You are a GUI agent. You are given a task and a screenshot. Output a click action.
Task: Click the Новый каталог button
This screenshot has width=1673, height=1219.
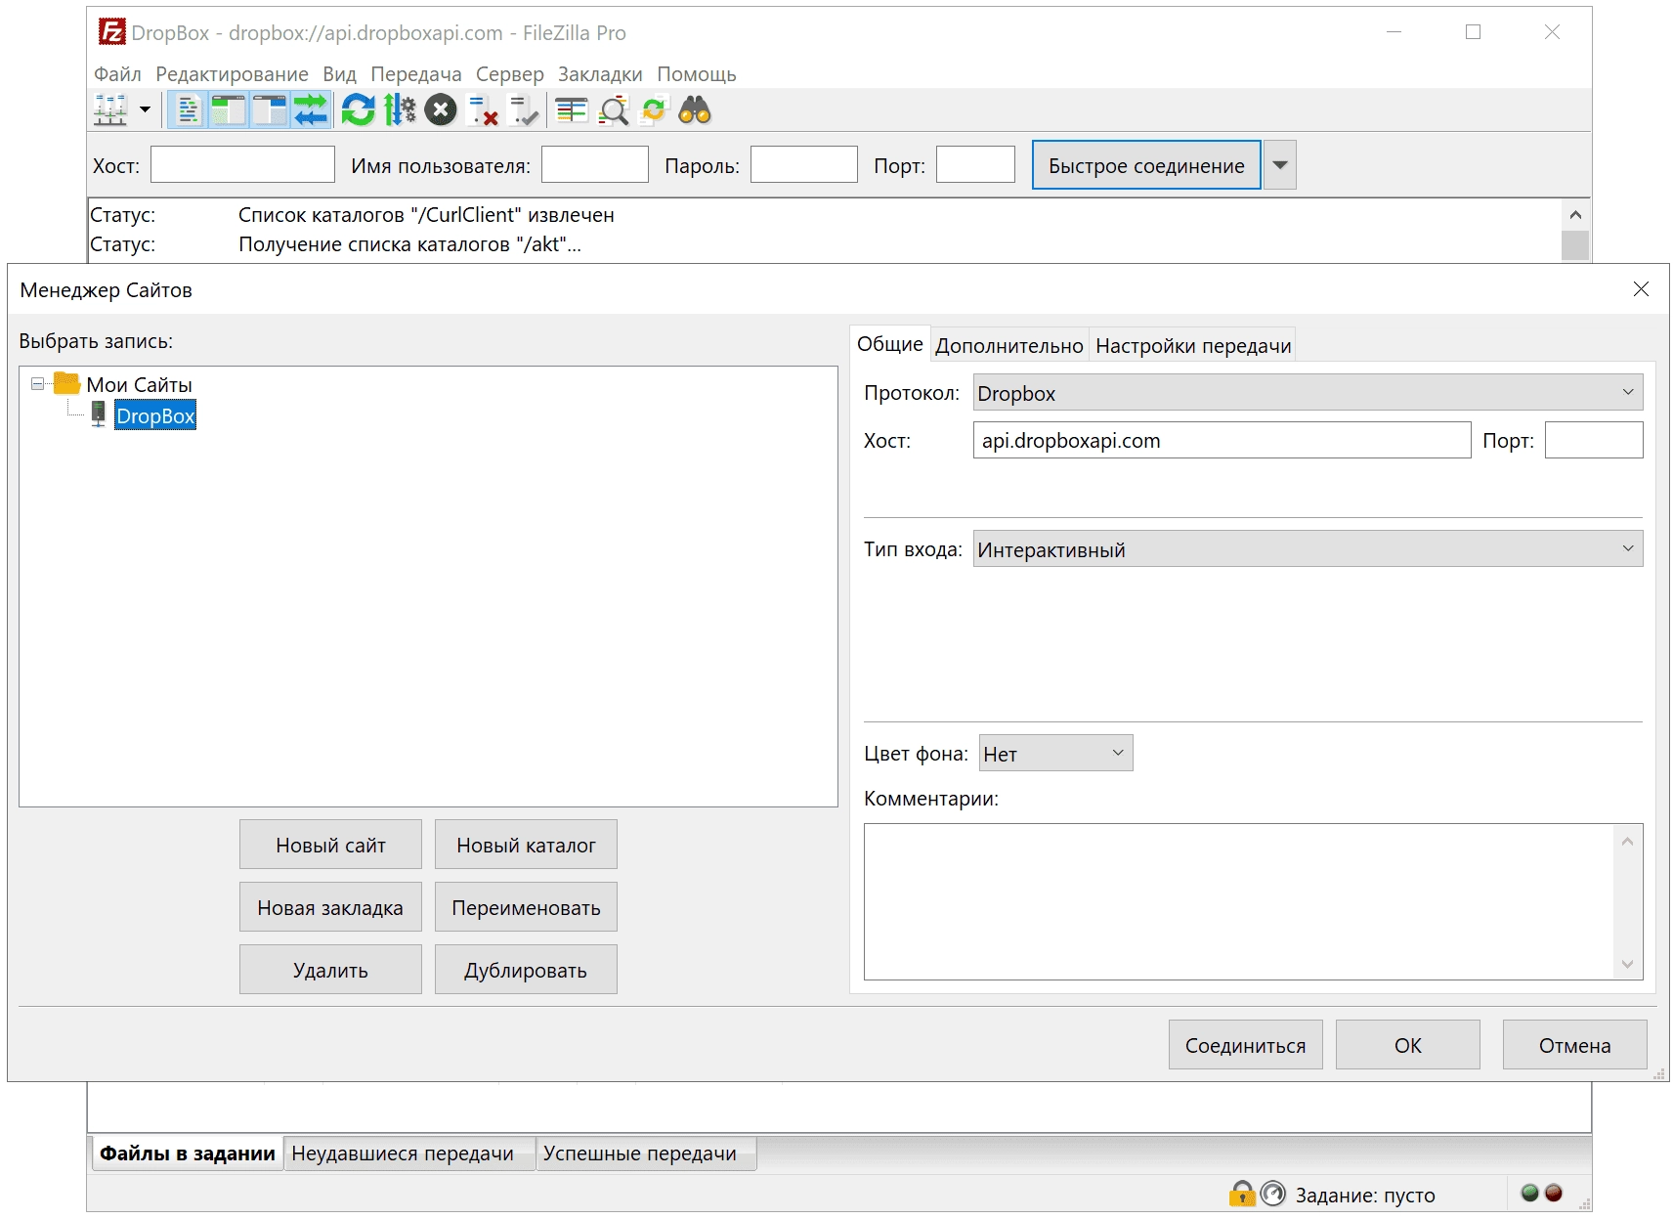(x=526, y=845)
